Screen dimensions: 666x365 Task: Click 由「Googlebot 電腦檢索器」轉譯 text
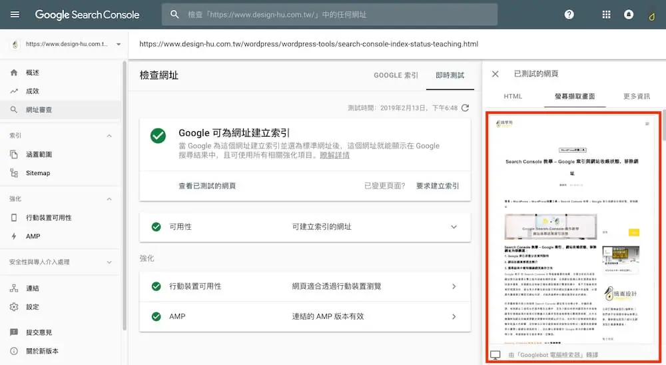553,355
